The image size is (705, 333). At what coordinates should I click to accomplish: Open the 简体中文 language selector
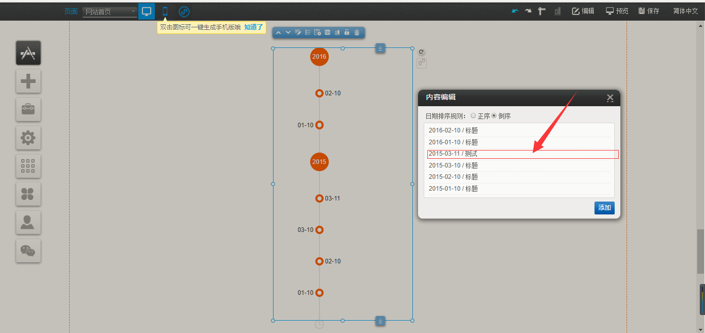685,11
